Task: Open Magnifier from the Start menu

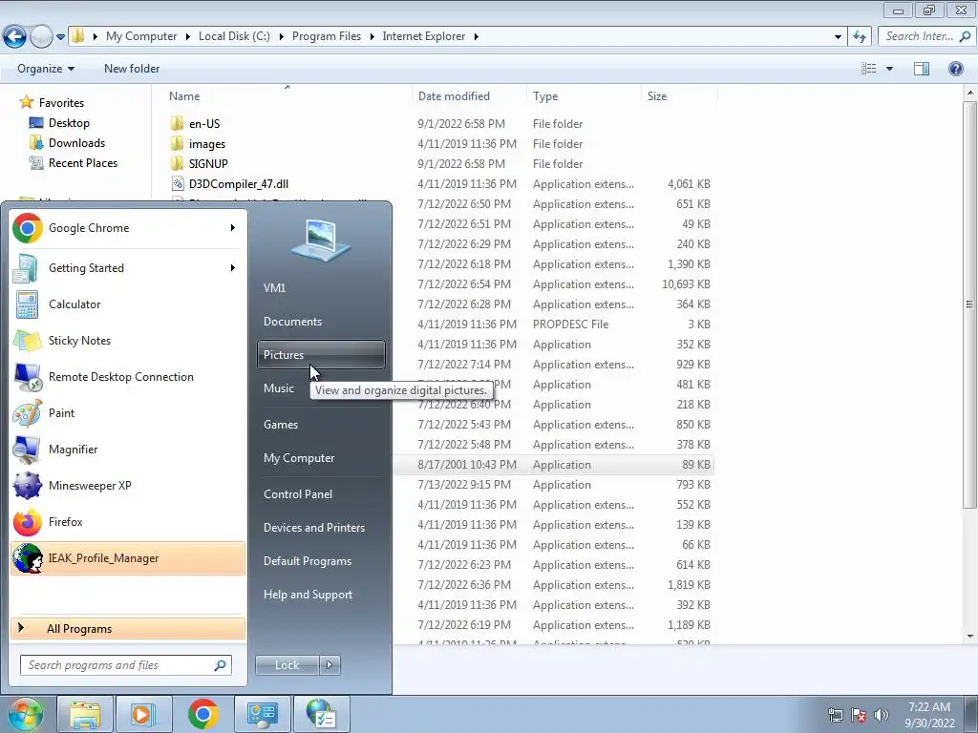Action: click(128, 450)
